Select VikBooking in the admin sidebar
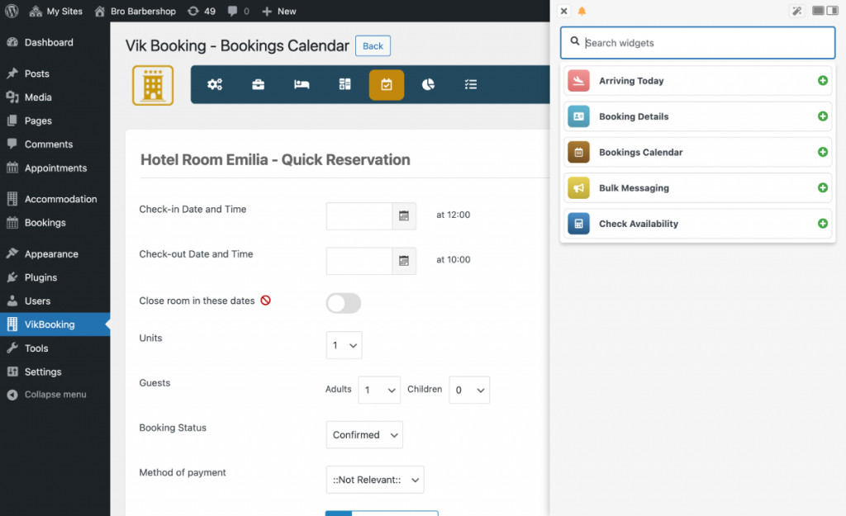The image size is (846, 516). (50, 324)
